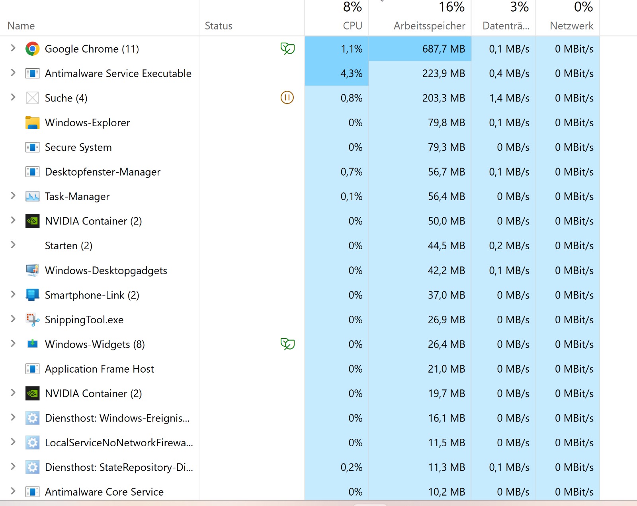Expand the NVIDIA Container group using 19,7 MB

point(13,393)
